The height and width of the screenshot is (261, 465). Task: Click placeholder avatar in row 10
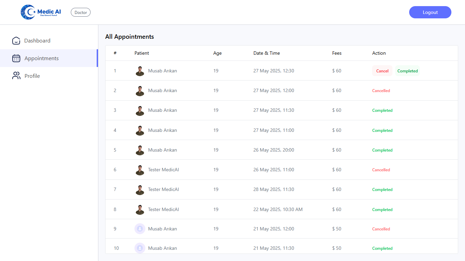click(x=140, y=248)
